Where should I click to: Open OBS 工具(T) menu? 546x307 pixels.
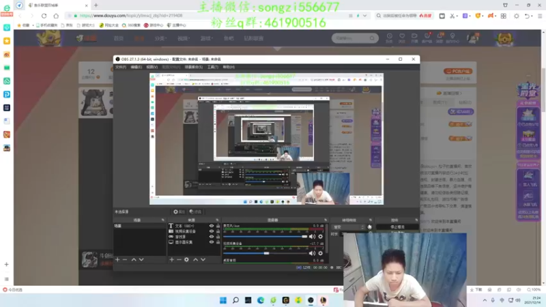[x=212, y=67]
